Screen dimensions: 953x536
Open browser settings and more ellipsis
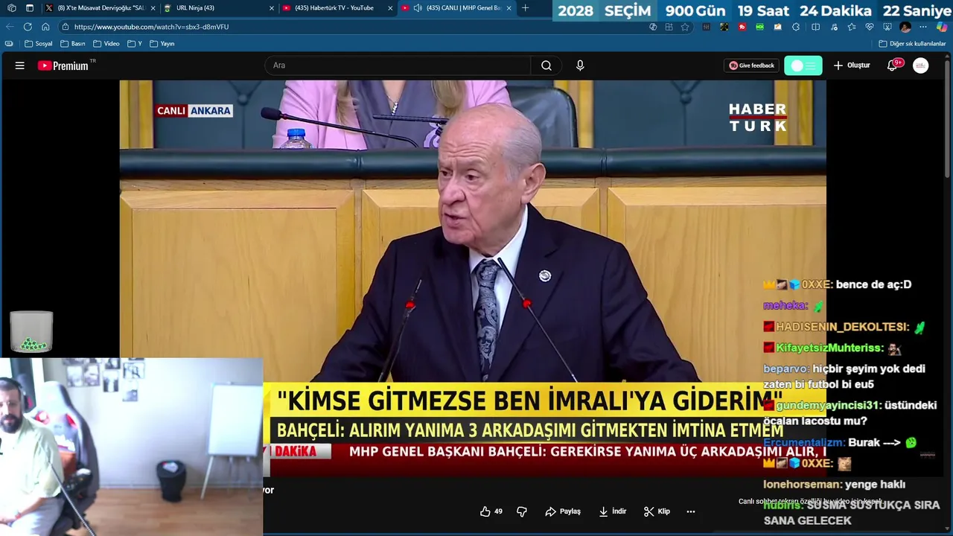coord(923,27)
